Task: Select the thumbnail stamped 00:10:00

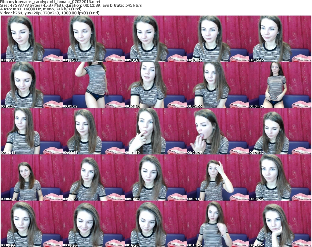Action: (156, 224)
